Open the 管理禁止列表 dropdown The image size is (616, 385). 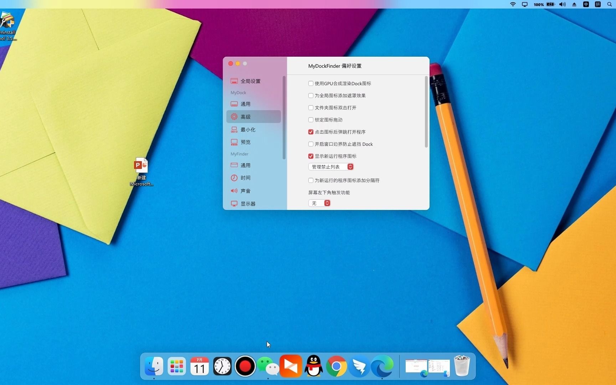click(330, 166)
